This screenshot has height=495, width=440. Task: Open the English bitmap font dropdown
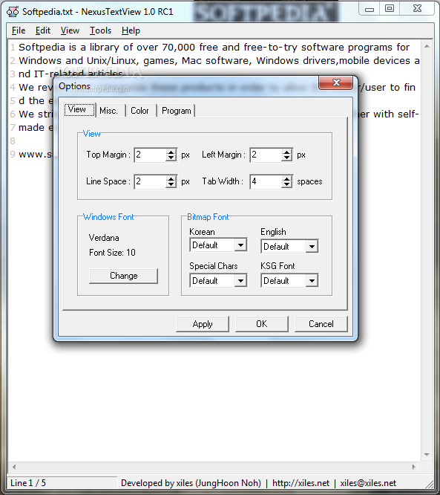[312, 247]
